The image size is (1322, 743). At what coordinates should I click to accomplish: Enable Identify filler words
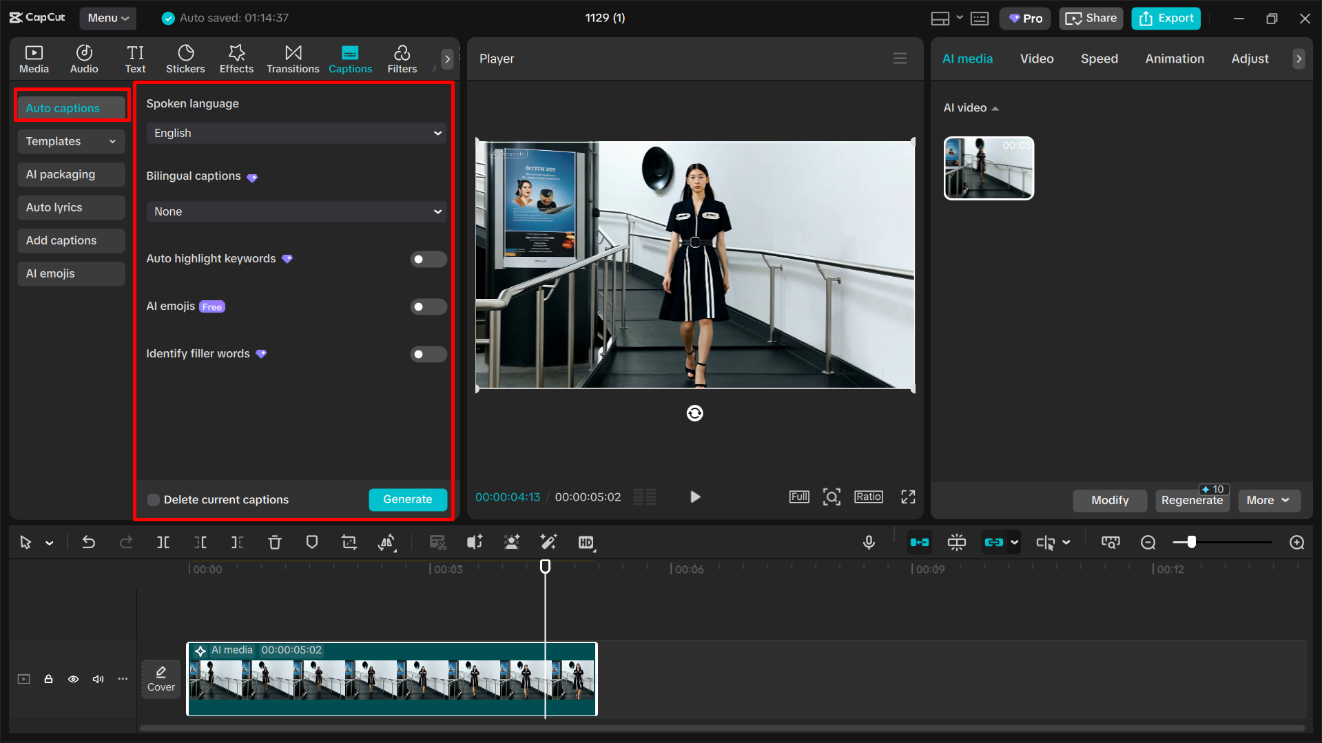coord(428,354)
